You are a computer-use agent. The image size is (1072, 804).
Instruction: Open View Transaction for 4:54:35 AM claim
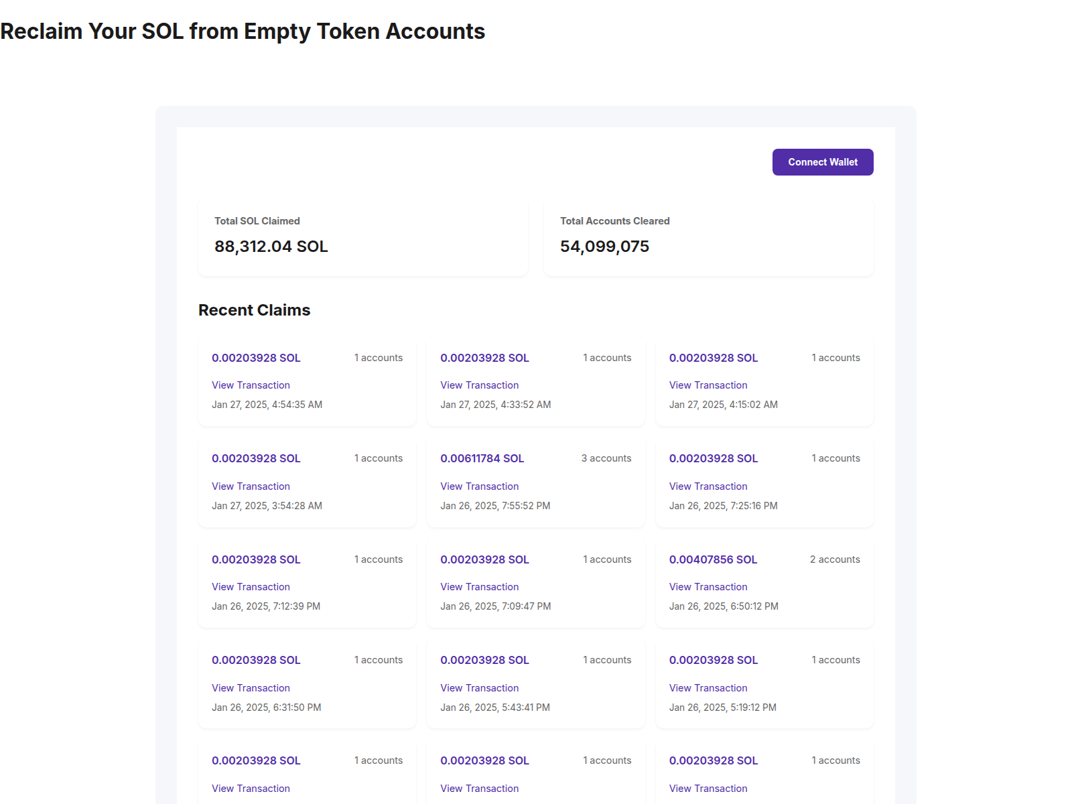(251, 385)
